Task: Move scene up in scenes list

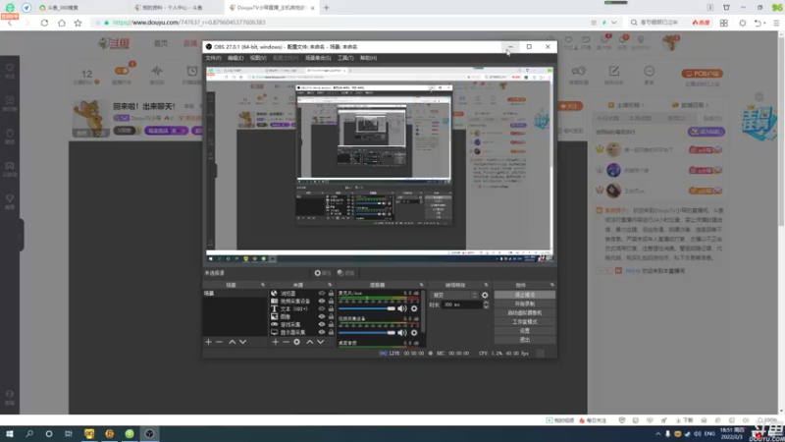Action: (232, 342)
